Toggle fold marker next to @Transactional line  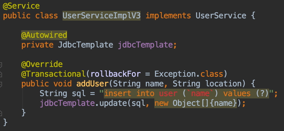pyautogui.click(x=1, y=74)
